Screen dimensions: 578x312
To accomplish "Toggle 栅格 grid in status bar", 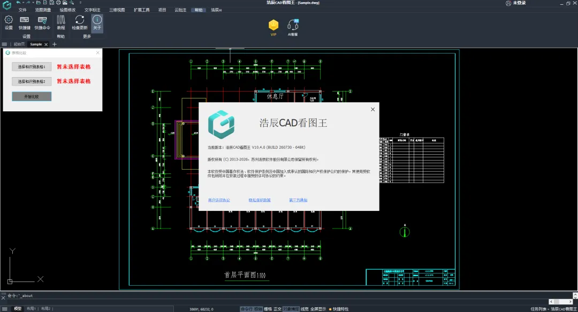I will [x=268, y=309].
